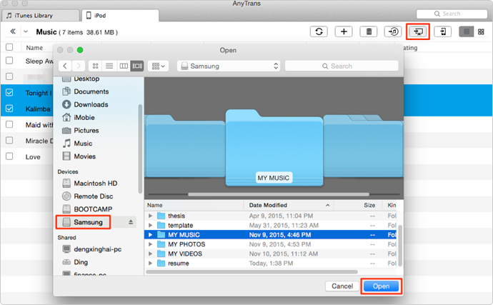Click the sidebar vertical scrollbar

(x=140, y=149)
